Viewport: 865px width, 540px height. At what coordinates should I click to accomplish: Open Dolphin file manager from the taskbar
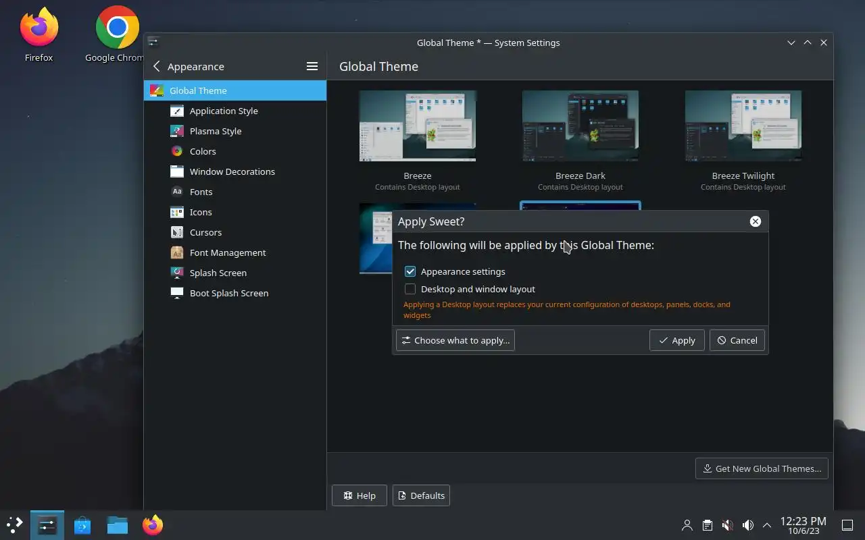pos(118,525)
